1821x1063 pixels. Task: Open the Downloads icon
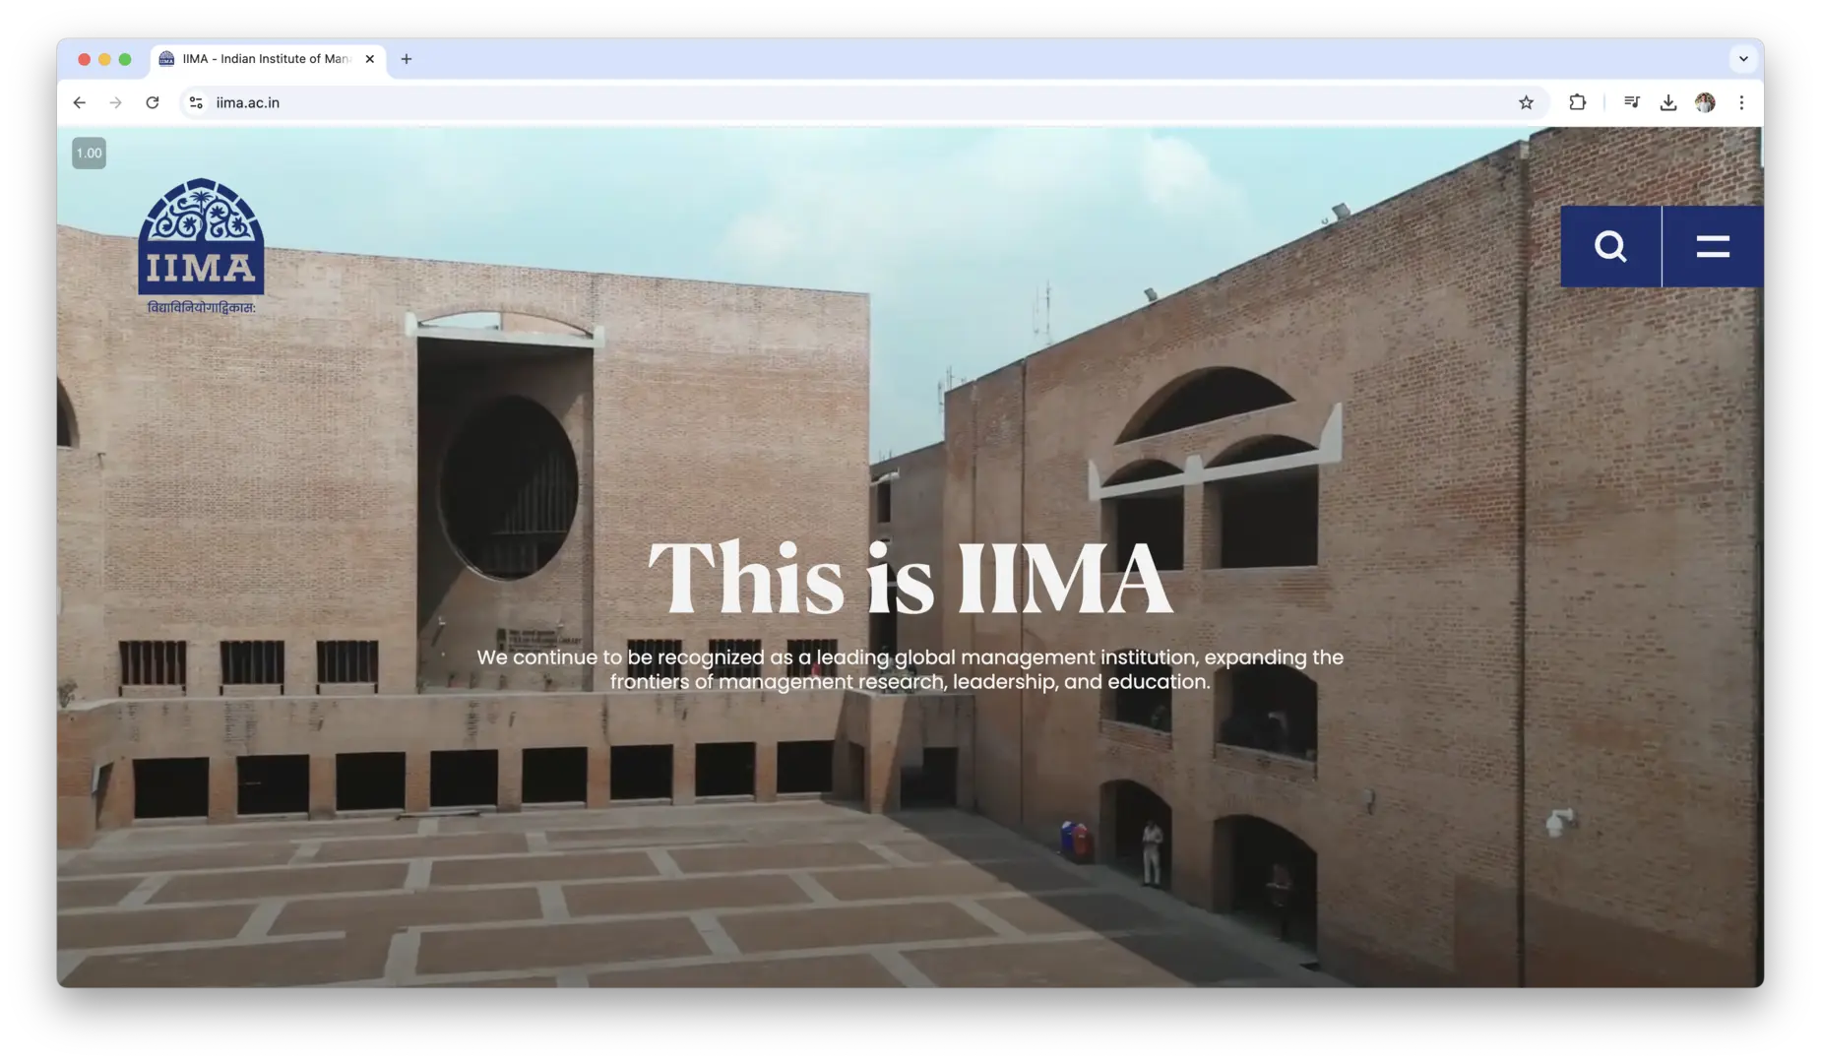coord(1668,102)
